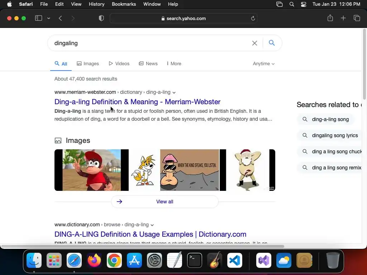Open the History menu

pyautogui.click(x=96, y=4)
